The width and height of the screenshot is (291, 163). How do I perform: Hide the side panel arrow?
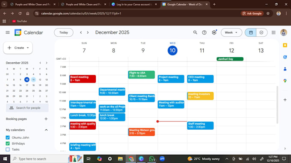click(285, 148)
